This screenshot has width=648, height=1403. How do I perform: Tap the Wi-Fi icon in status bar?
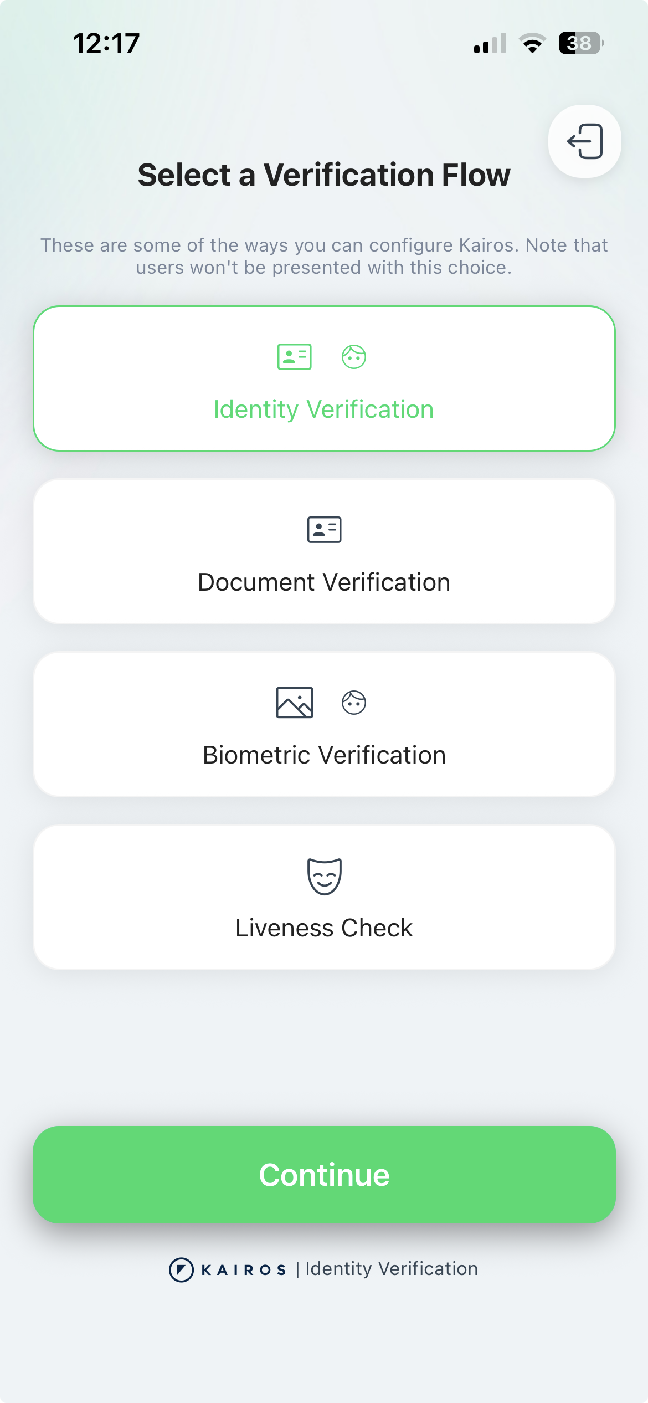point(532,43)
